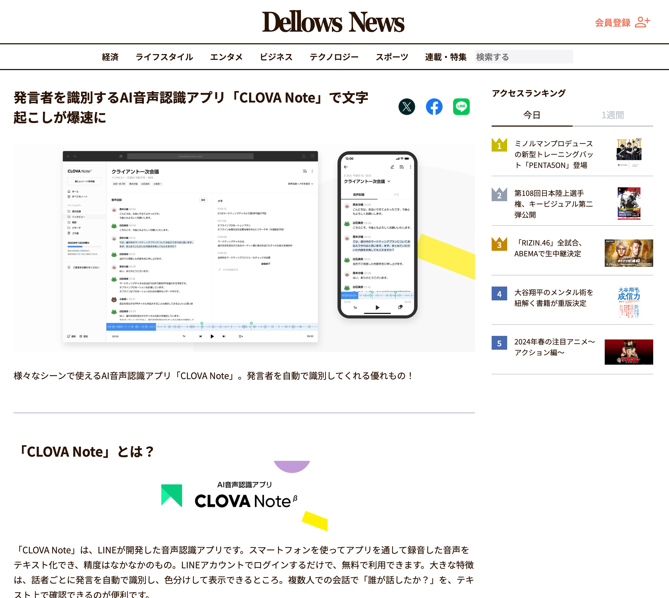The width and height of the screenshot is (669, 598).
Task: Click the bronze rank 3 crown badge
Action: (499, 244)
